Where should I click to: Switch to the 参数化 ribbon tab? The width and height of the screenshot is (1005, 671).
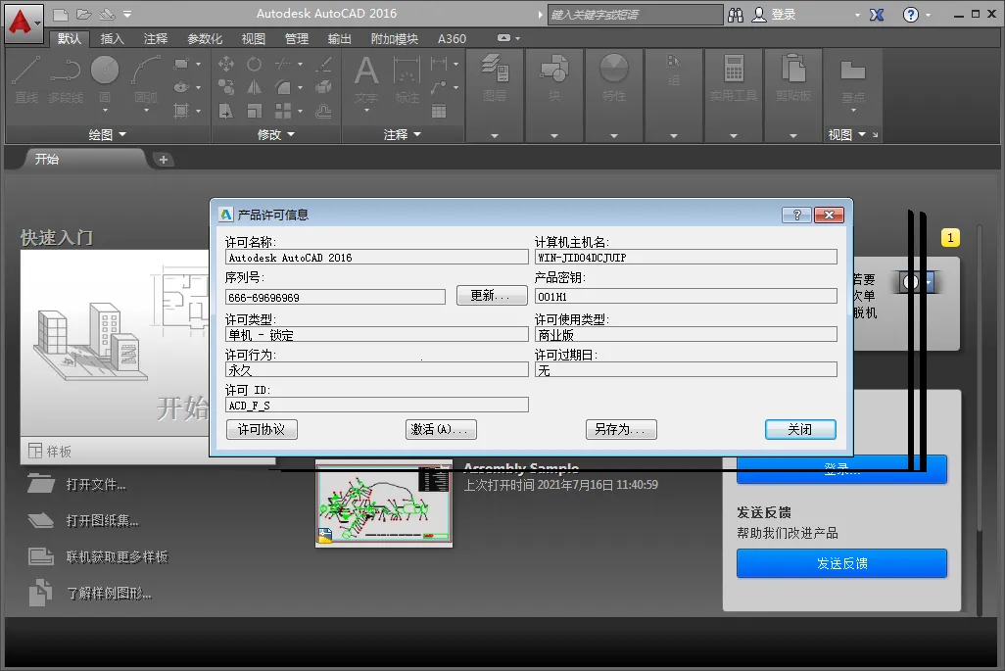(x=202, y=38)
